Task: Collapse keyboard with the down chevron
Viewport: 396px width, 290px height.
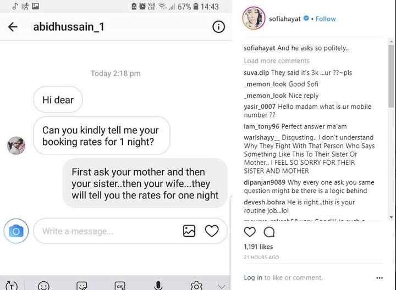Action: (222, 286)
